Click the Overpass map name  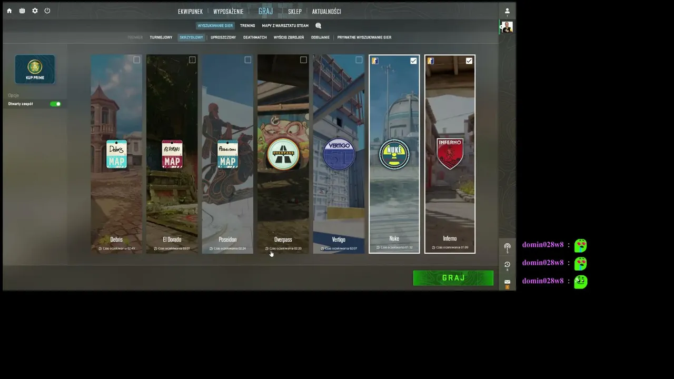pyautogui.click(x=283, y=240)
